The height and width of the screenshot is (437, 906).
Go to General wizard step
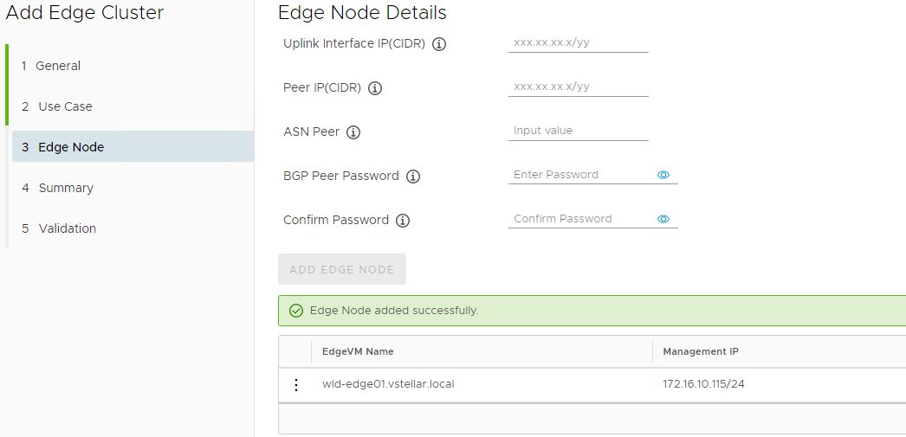coord(58,66)
